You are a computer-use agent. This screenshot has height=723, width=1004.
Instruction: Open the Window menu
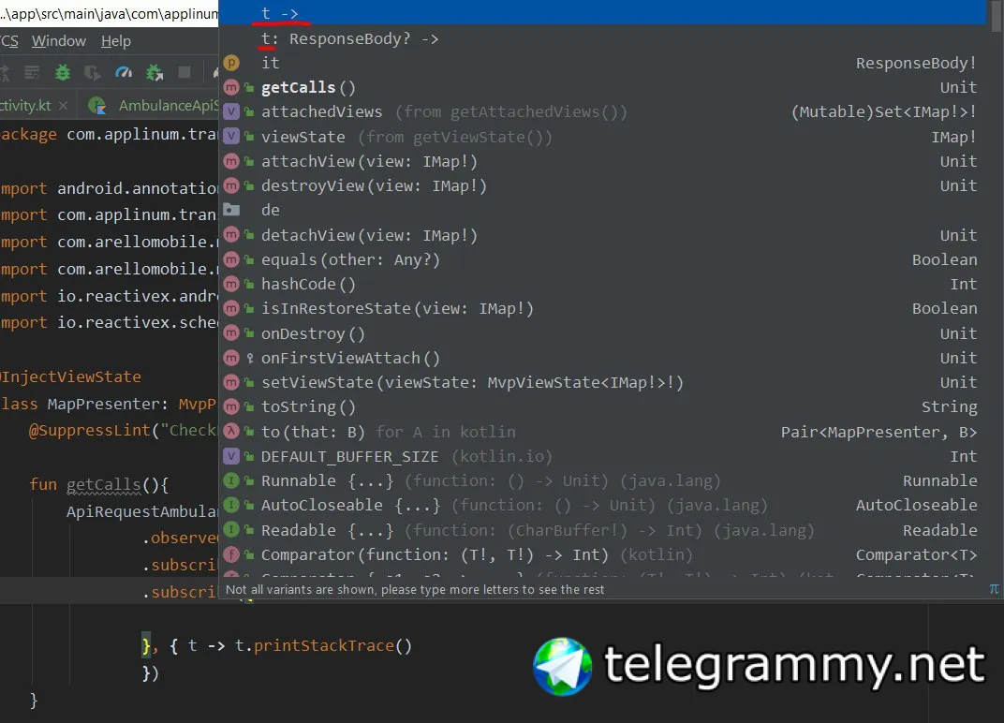59,41
